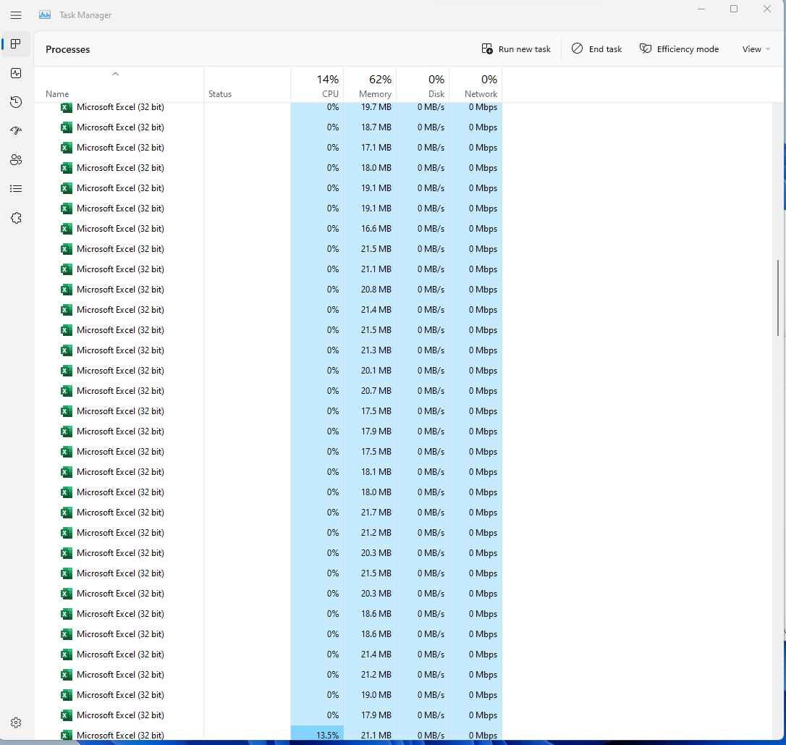This screenshot has width=786, height=745.
Task: Select Excel process with 18.1 MB memory
Action: click(x=269, y=472)
